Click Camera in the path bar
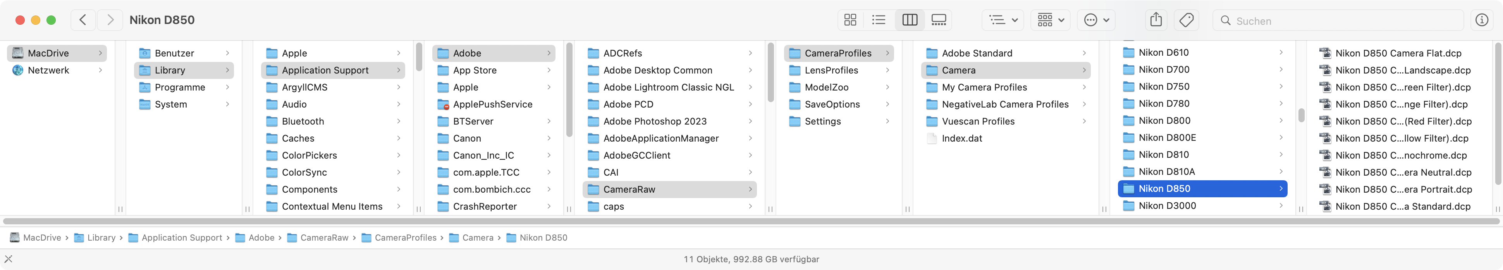 [x=471, y=238]
